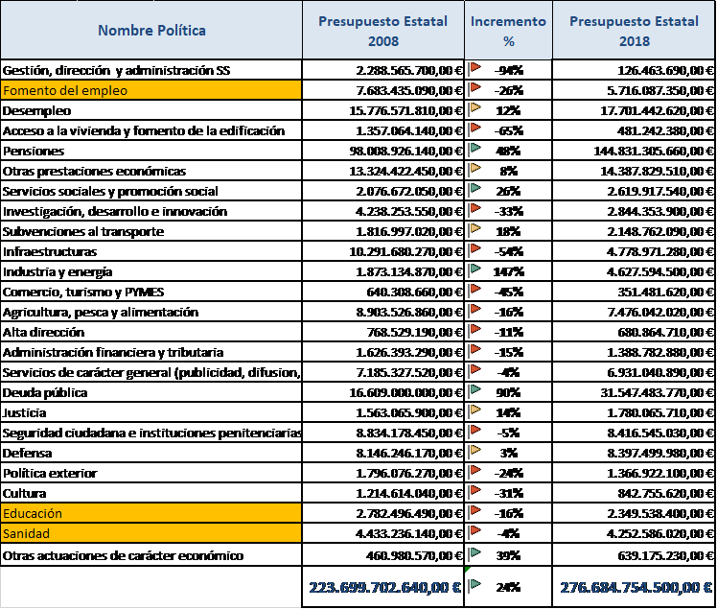The image size is (717, 609).
Task: Click the 2018 budget cell in Sanidad row
Action: pyautogui.click(x=636, y=533)
